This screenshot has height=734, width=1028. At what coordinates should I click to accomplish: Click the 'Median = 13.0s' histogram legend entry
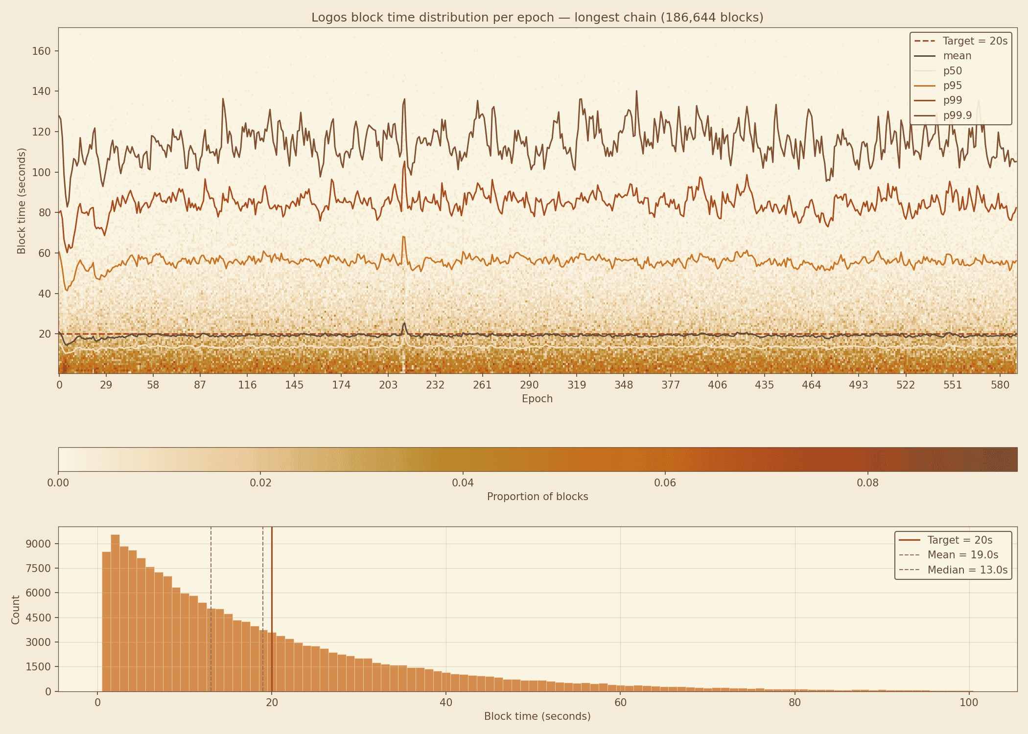pyautogui.click(x=967, y=570)
